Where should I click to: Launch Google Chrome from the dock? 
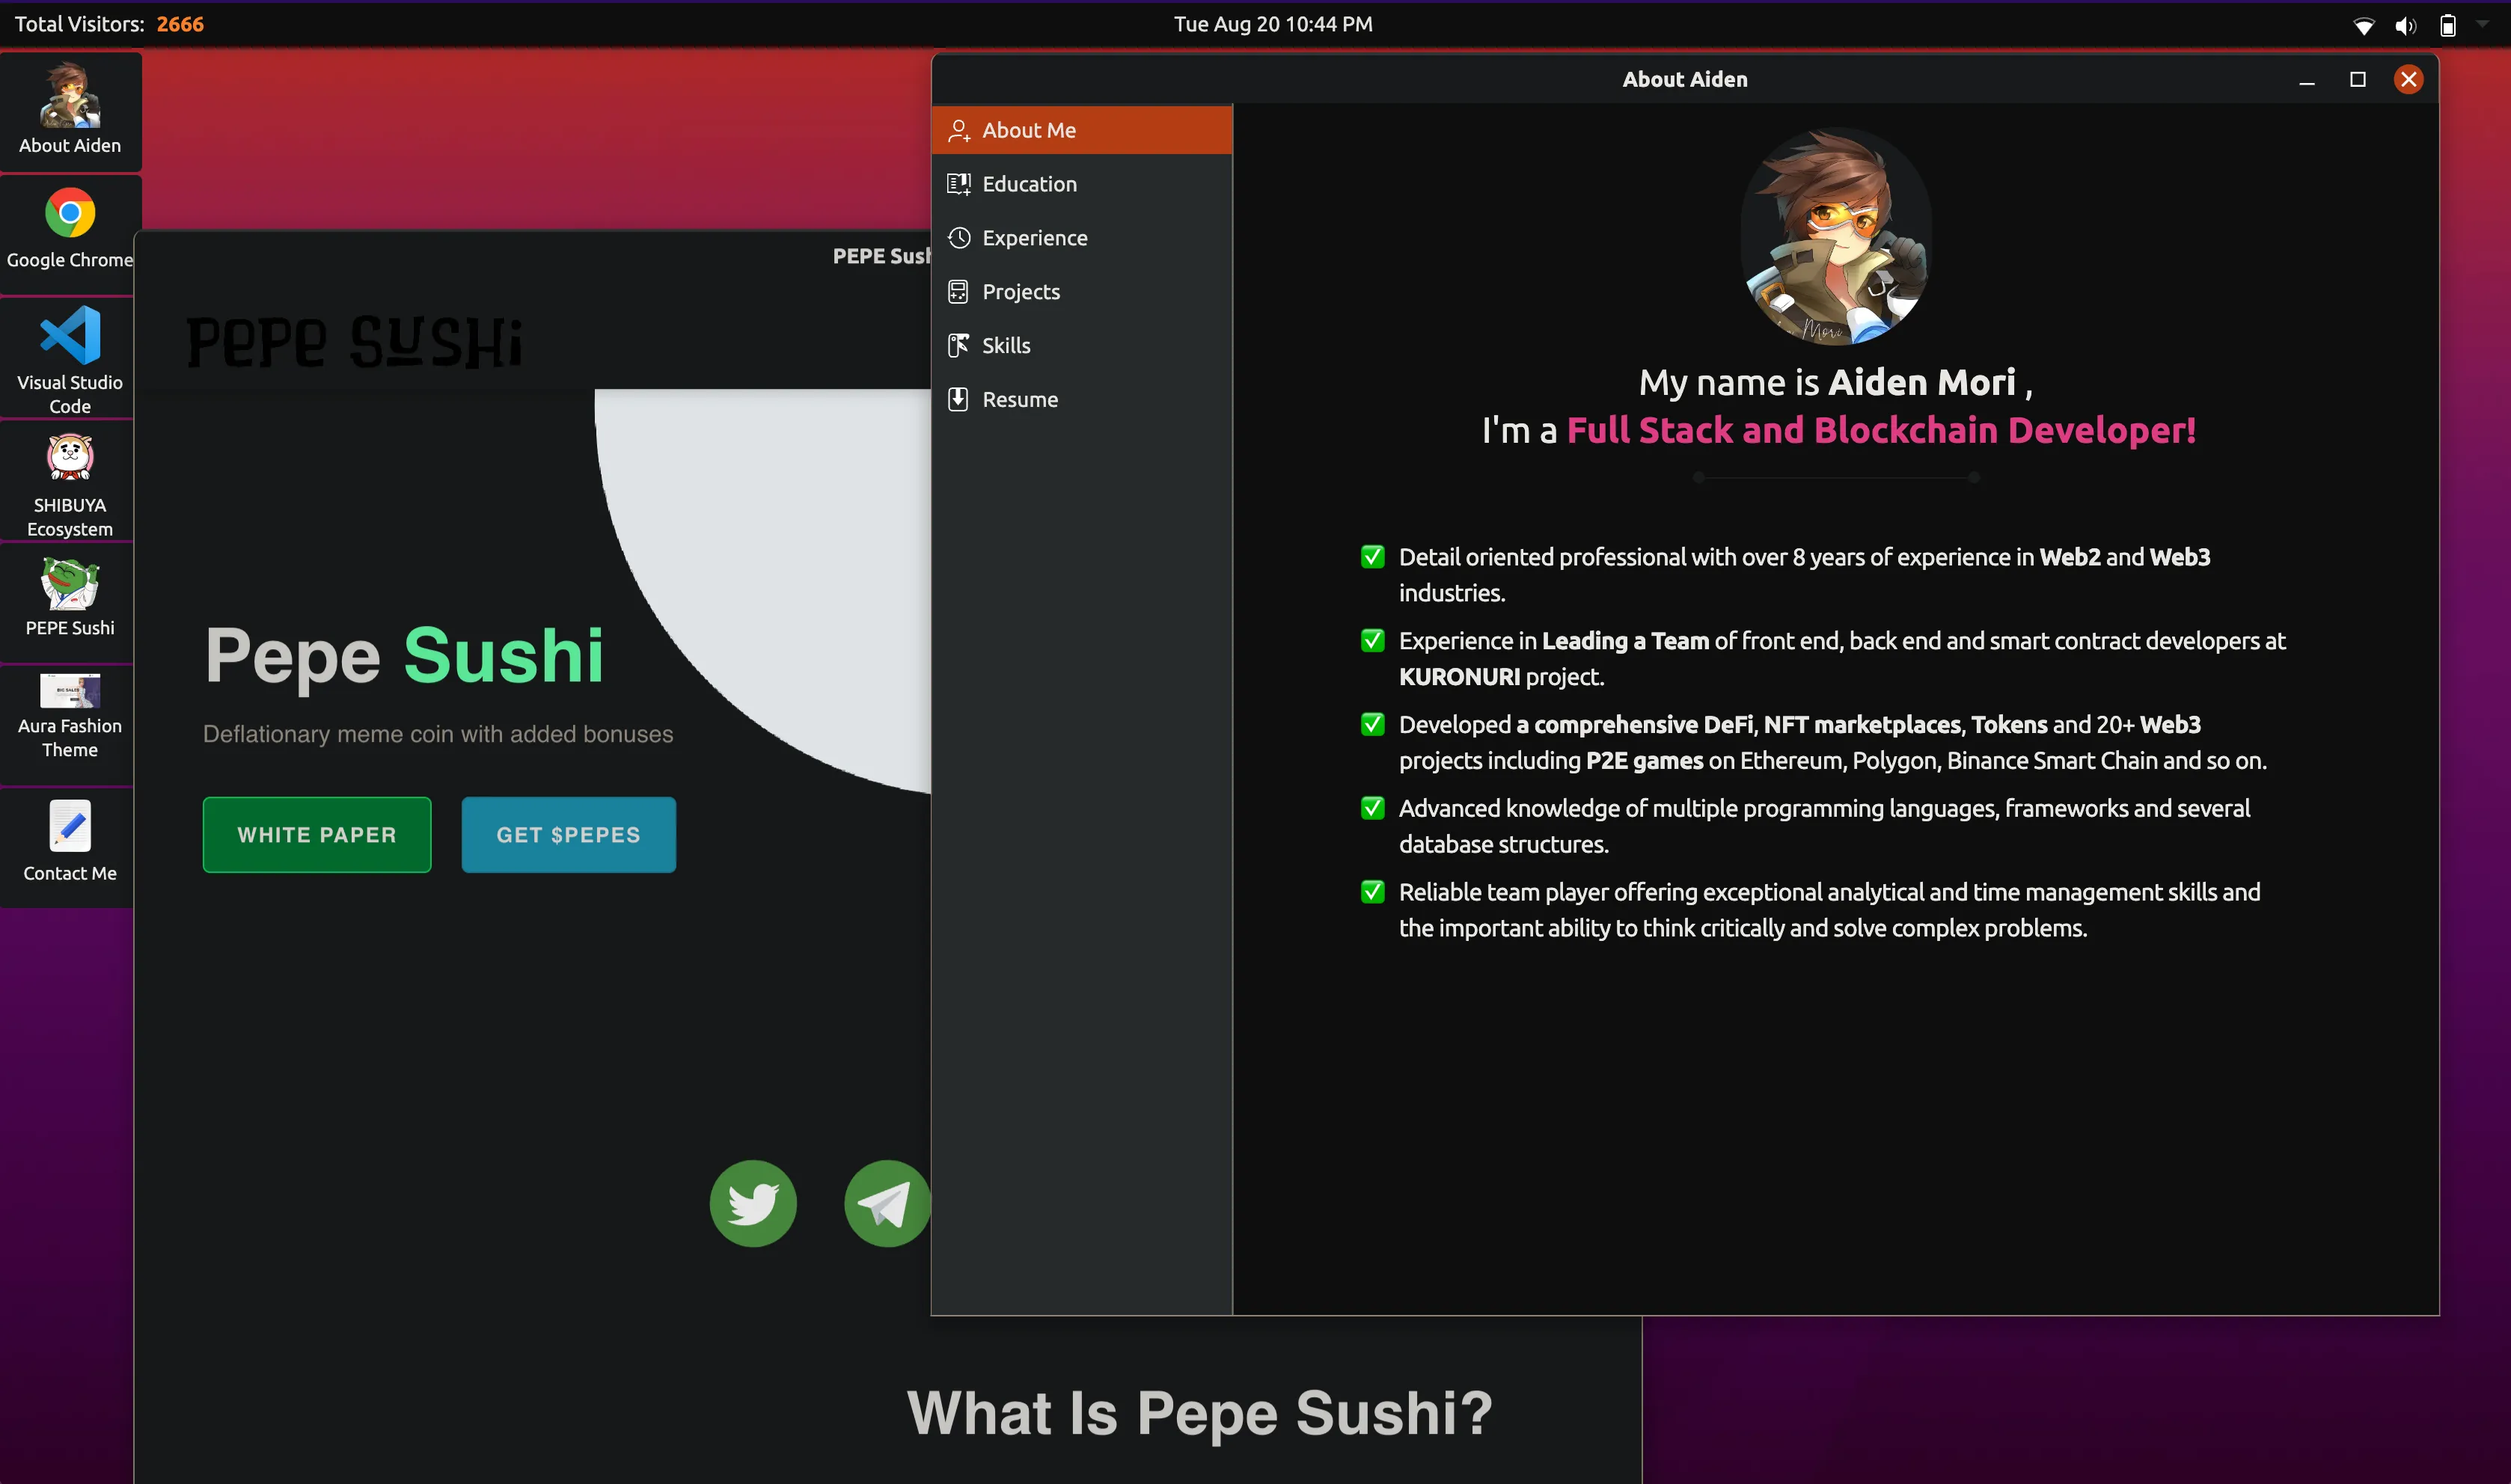coord(69,230)
